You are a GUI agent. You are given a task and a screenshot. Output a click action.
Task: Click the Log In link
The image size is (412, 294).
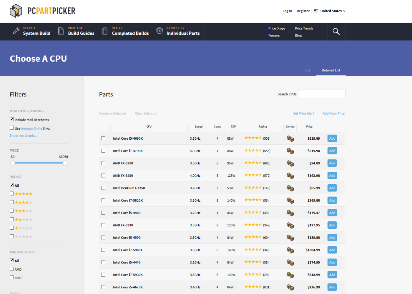[287, 11]
